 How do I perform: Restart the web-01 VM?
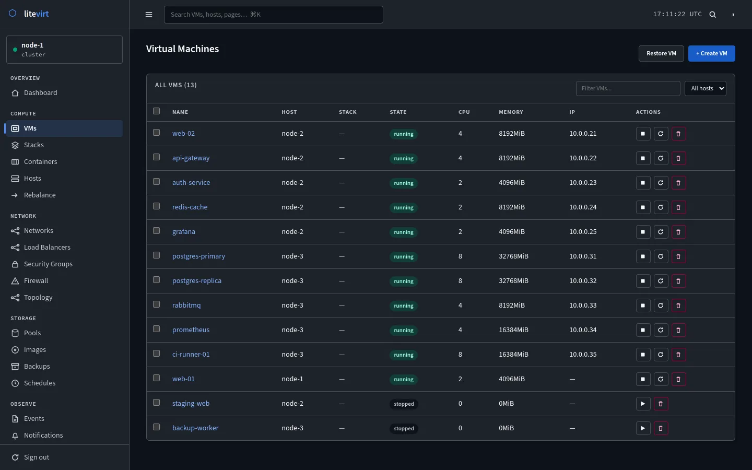[661, 379]
